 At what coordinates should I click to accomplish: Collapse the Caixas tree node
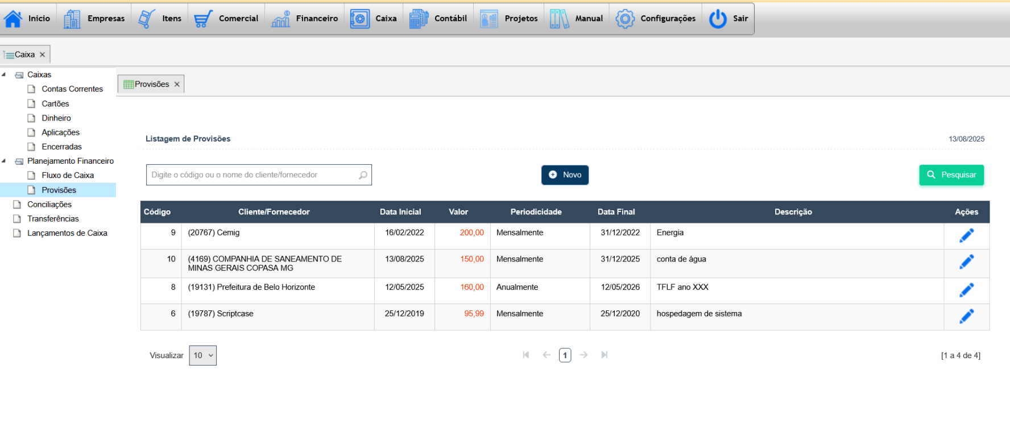pyautogui.click(x=4, y=74)
